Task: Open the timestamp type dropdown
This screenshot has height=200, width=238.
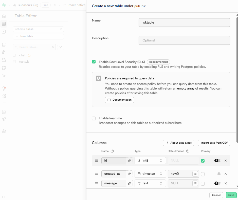Action: (150, 174)
